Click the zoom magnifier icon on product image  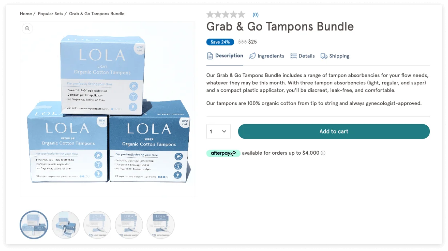pos(27,29)
